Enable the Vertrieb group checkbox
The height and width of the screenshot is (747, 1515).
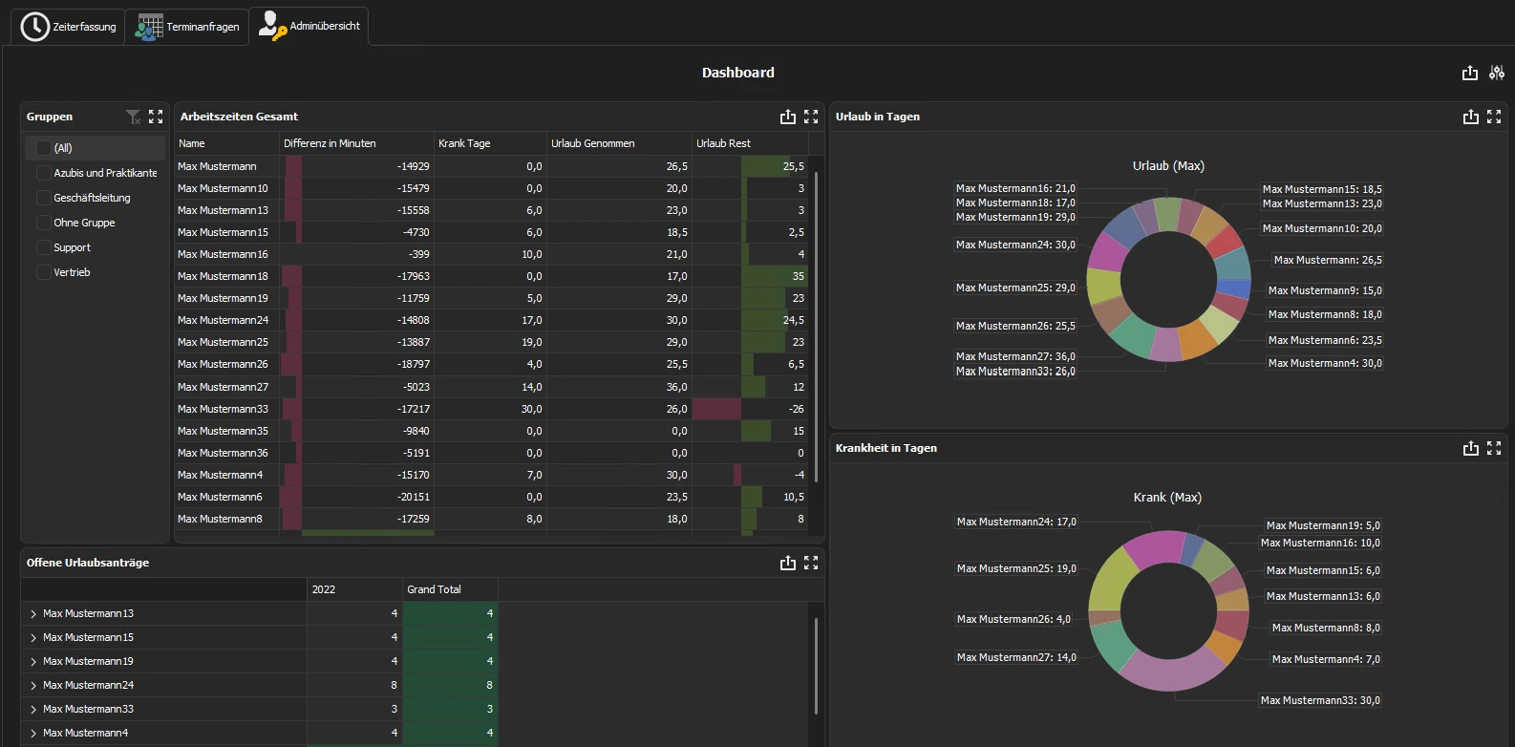(43, 272)
